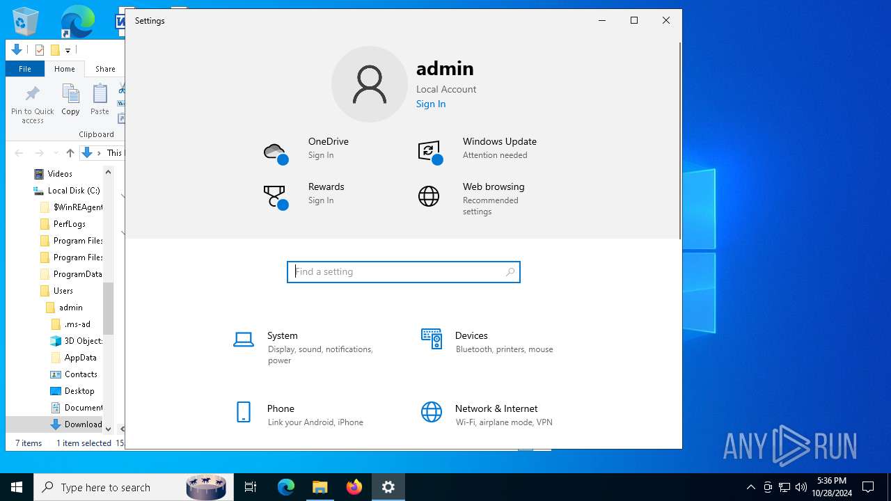Image resolution: width=891 pixels, height=501 pixels.
Task: Open Task View from the taskbar
Action: coord(251,487)
